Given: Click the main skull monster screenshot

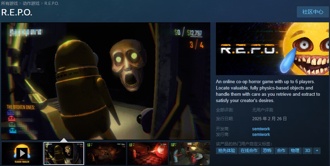Looking at the screenshot, I should click(106, 81).
